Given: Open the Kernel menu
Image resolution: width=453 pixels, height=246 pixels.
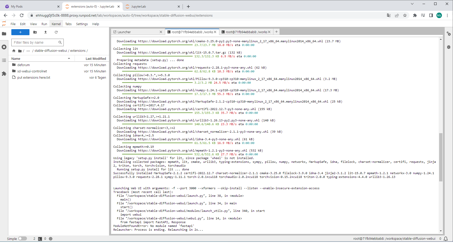Looking at the screenshot, I should coord(56,24).
